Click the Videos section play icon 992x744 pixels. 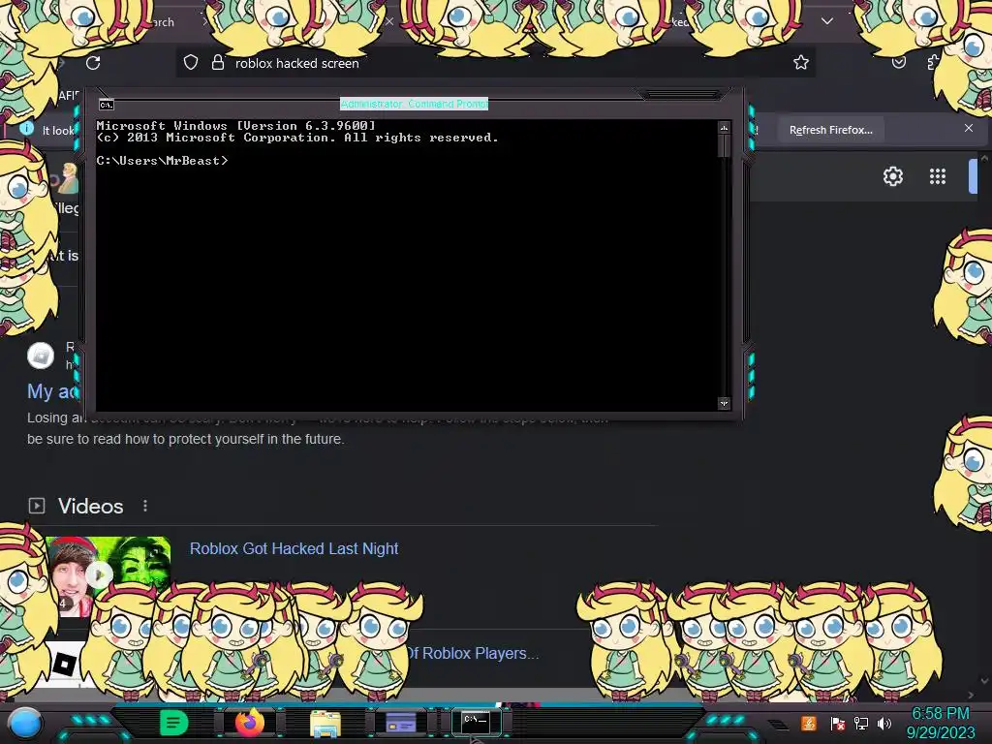37,506
